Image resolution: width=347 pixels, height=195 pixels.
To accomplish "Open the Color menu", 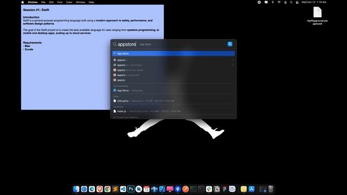I will (x=69, y=2).
